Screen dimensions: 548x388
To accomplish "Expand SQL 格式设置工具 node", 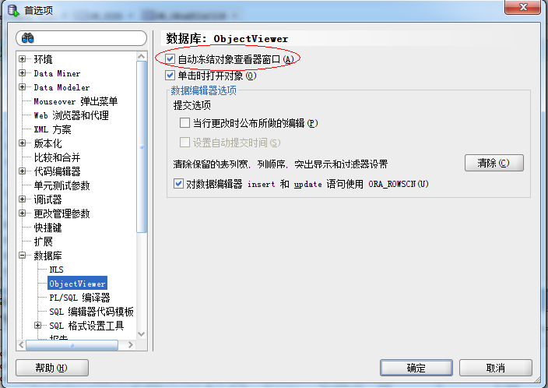I will click(x=37, y=326).
